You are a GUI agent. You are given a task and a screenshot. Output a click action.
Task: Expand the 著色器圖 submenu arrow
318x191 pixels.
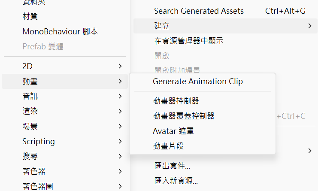120,186
